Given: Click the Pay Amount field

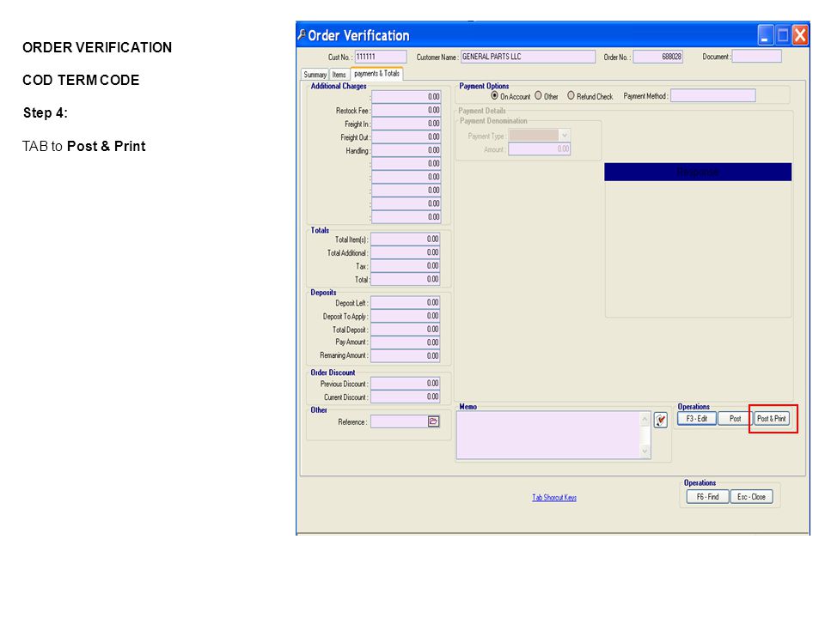Looking at the screenshot, I should click(405, 342).
